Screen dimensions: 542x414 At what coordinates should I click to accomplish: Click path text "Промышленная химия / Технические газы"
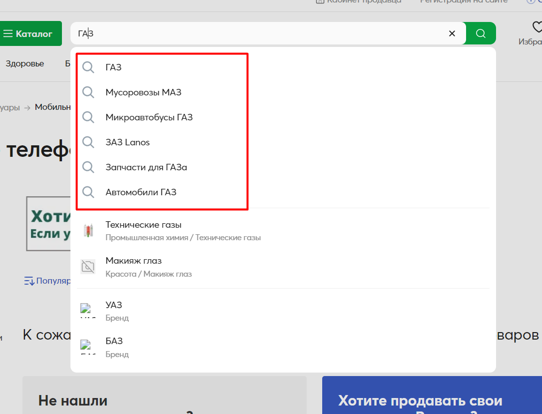183,238
